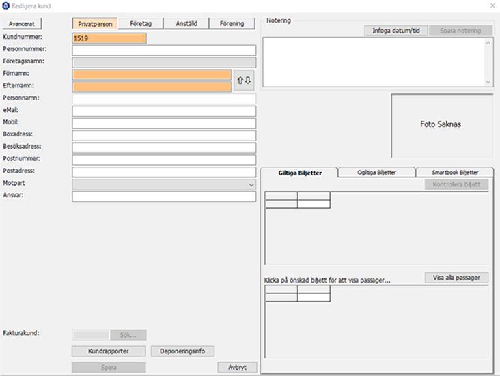Click the Mobil input field
The image size is (500, 376).
coord(164,124)
